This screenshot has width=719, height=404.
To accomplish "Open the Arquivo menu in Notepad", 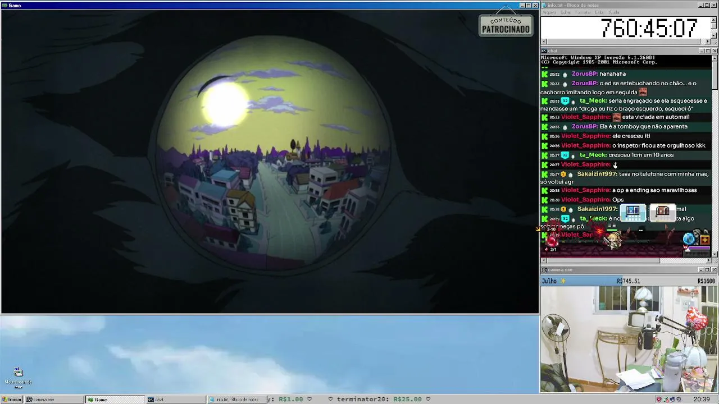I will click(549, 12).
